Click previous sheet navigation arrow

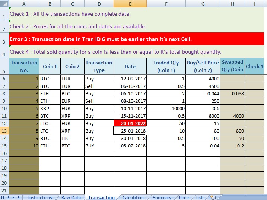8,197
